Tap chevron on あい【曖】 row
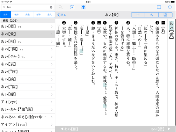The width and height of the screenshot is (176, 132). tap(52, 94)
